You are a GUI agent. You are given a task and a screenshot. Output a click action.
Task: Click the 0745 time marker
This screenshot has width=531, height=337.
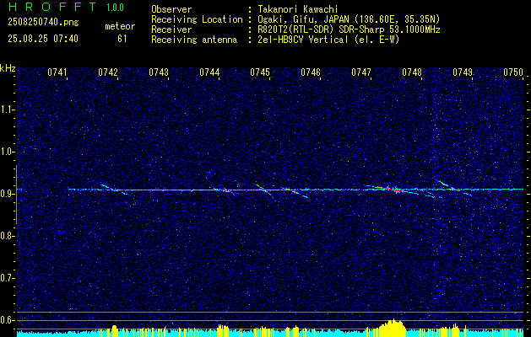(260, 72)
